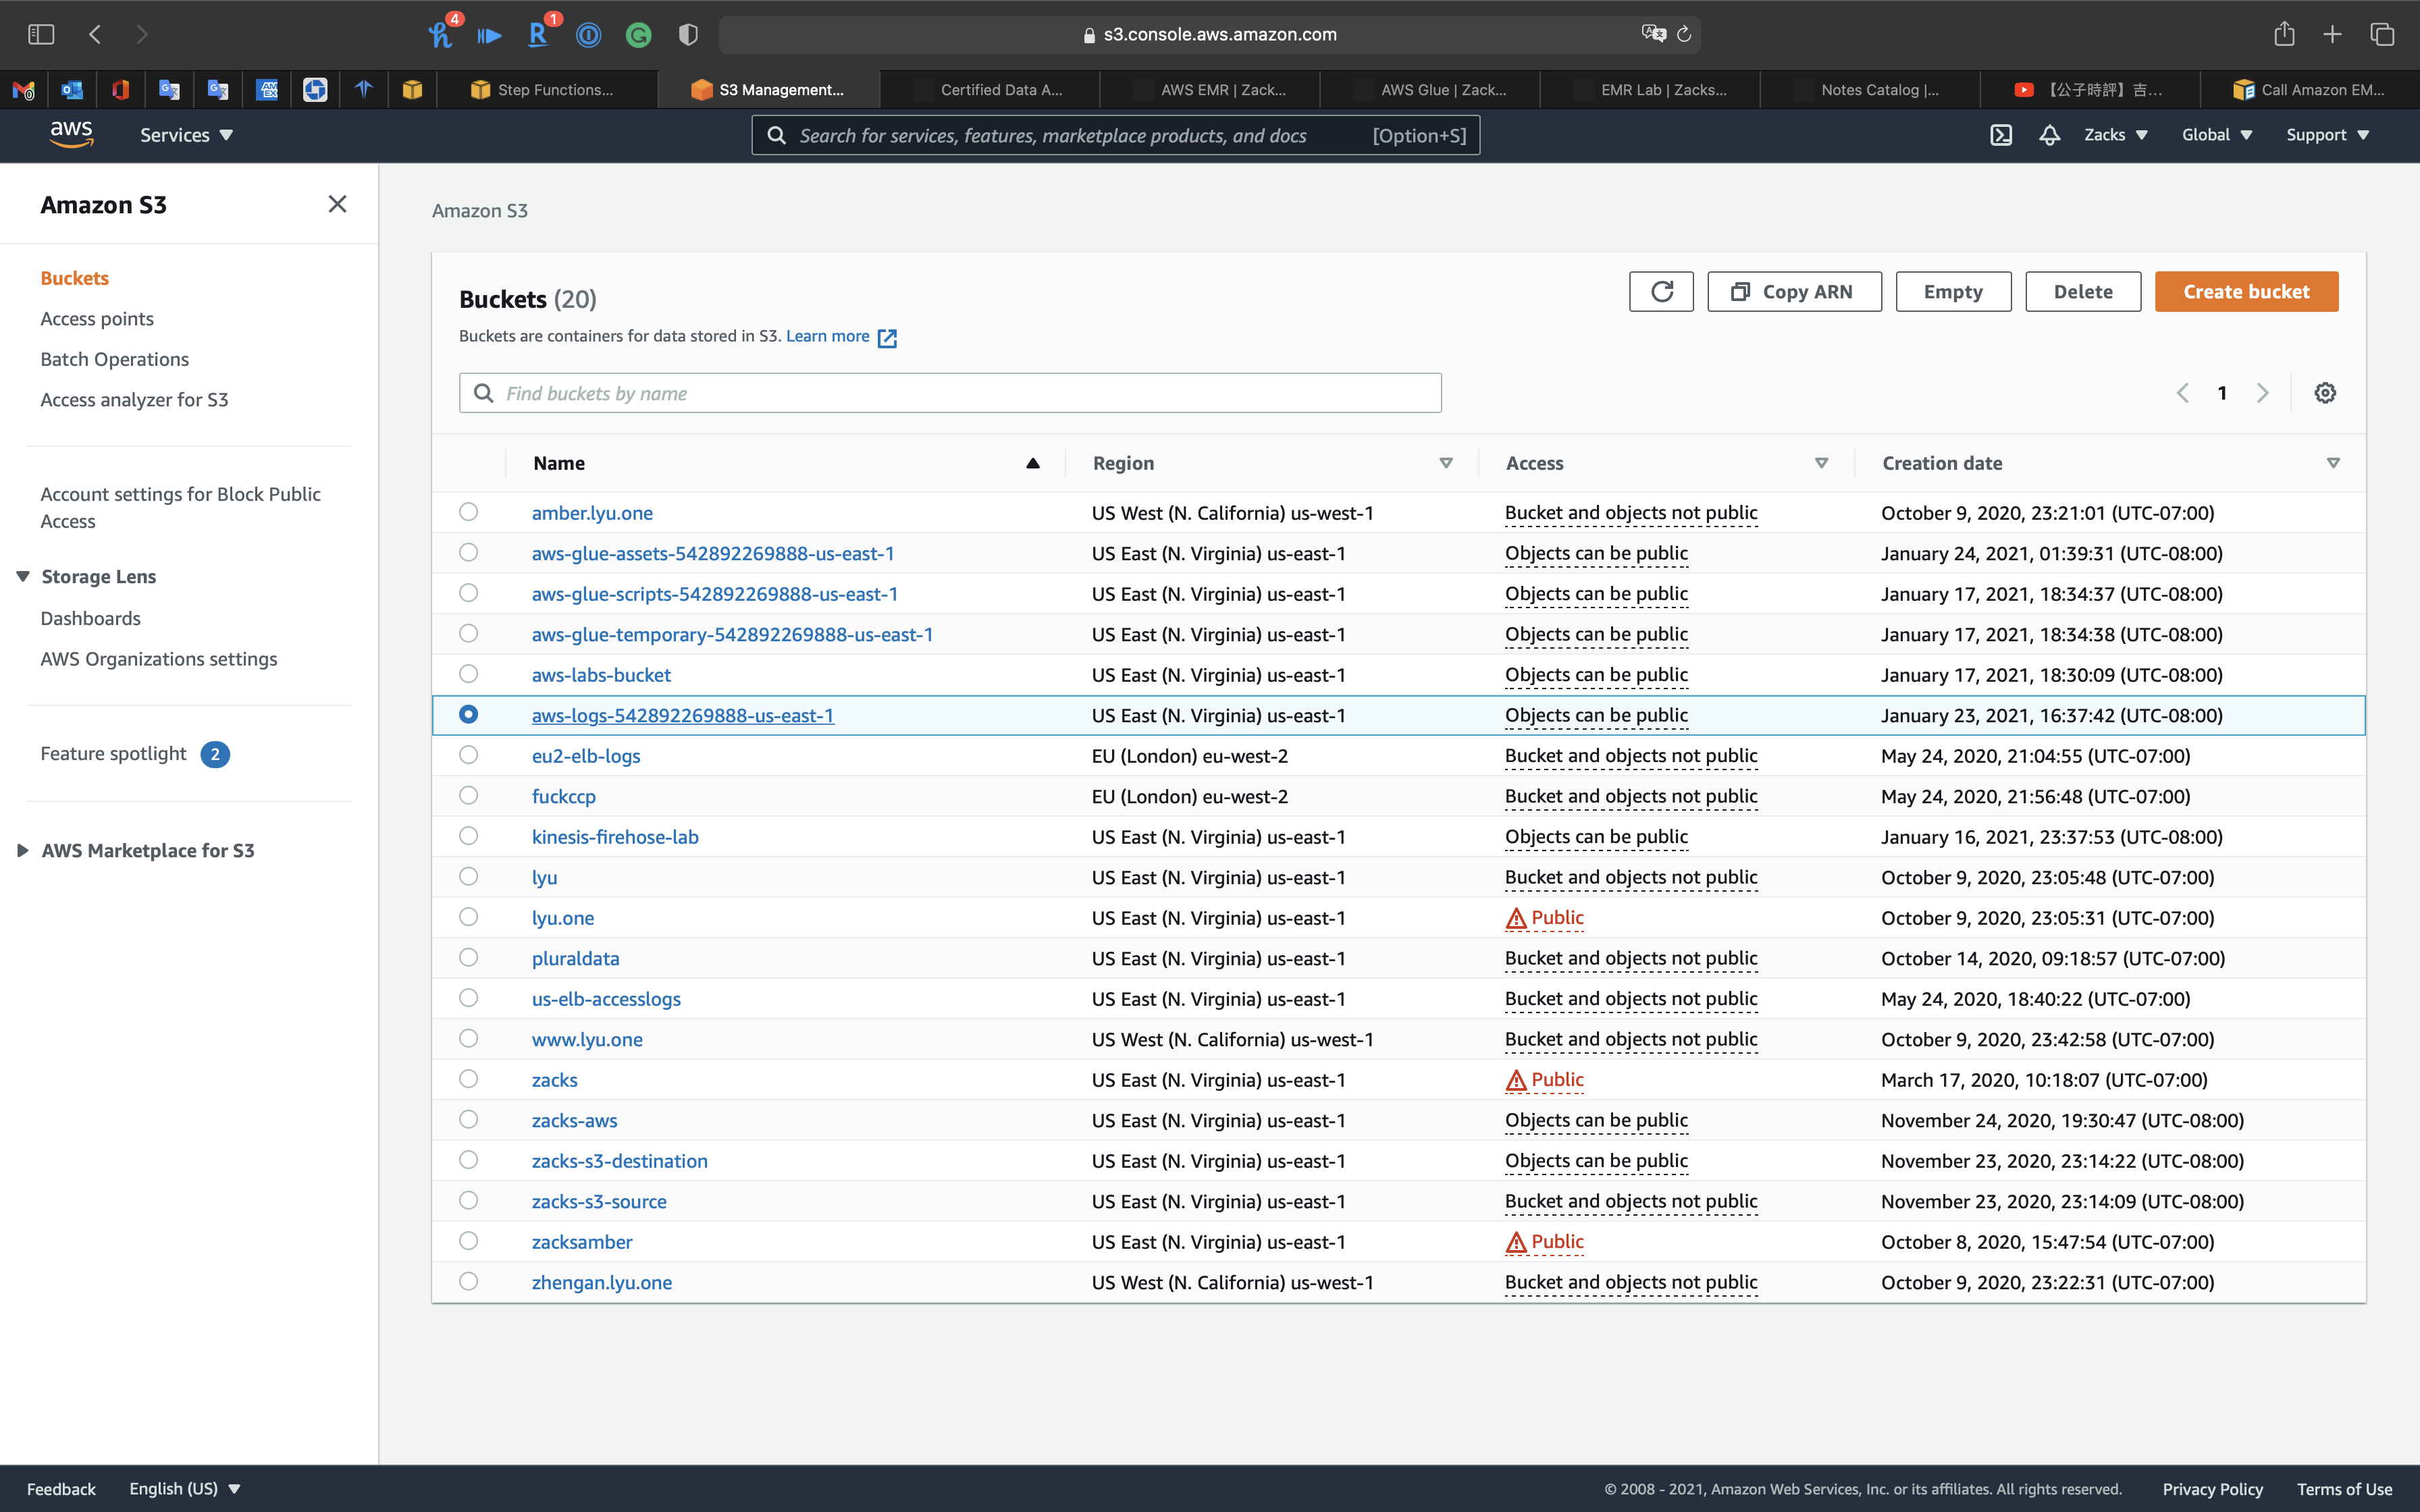Select the amber.lyu.one bucket radio button
2420x1512 pixels.
coord(468,512)
